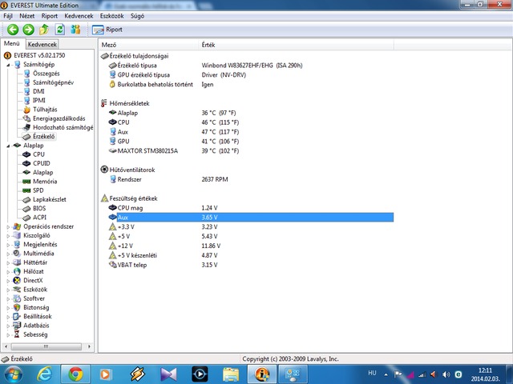The width and height of the screenshot is (513, 384).
Task: Click the Lapkakészlet chipset icon
Action: [x=26, y=199]
